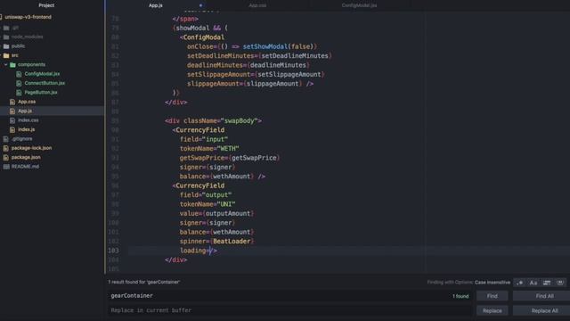Click the .gitignore file icon
Screen dimensions: 570x321
coord(6,139)
